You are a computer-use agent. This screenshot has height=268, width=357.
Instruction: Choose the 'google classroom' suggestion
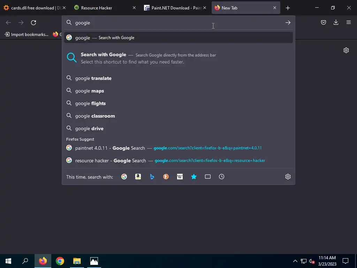point(178,116)
